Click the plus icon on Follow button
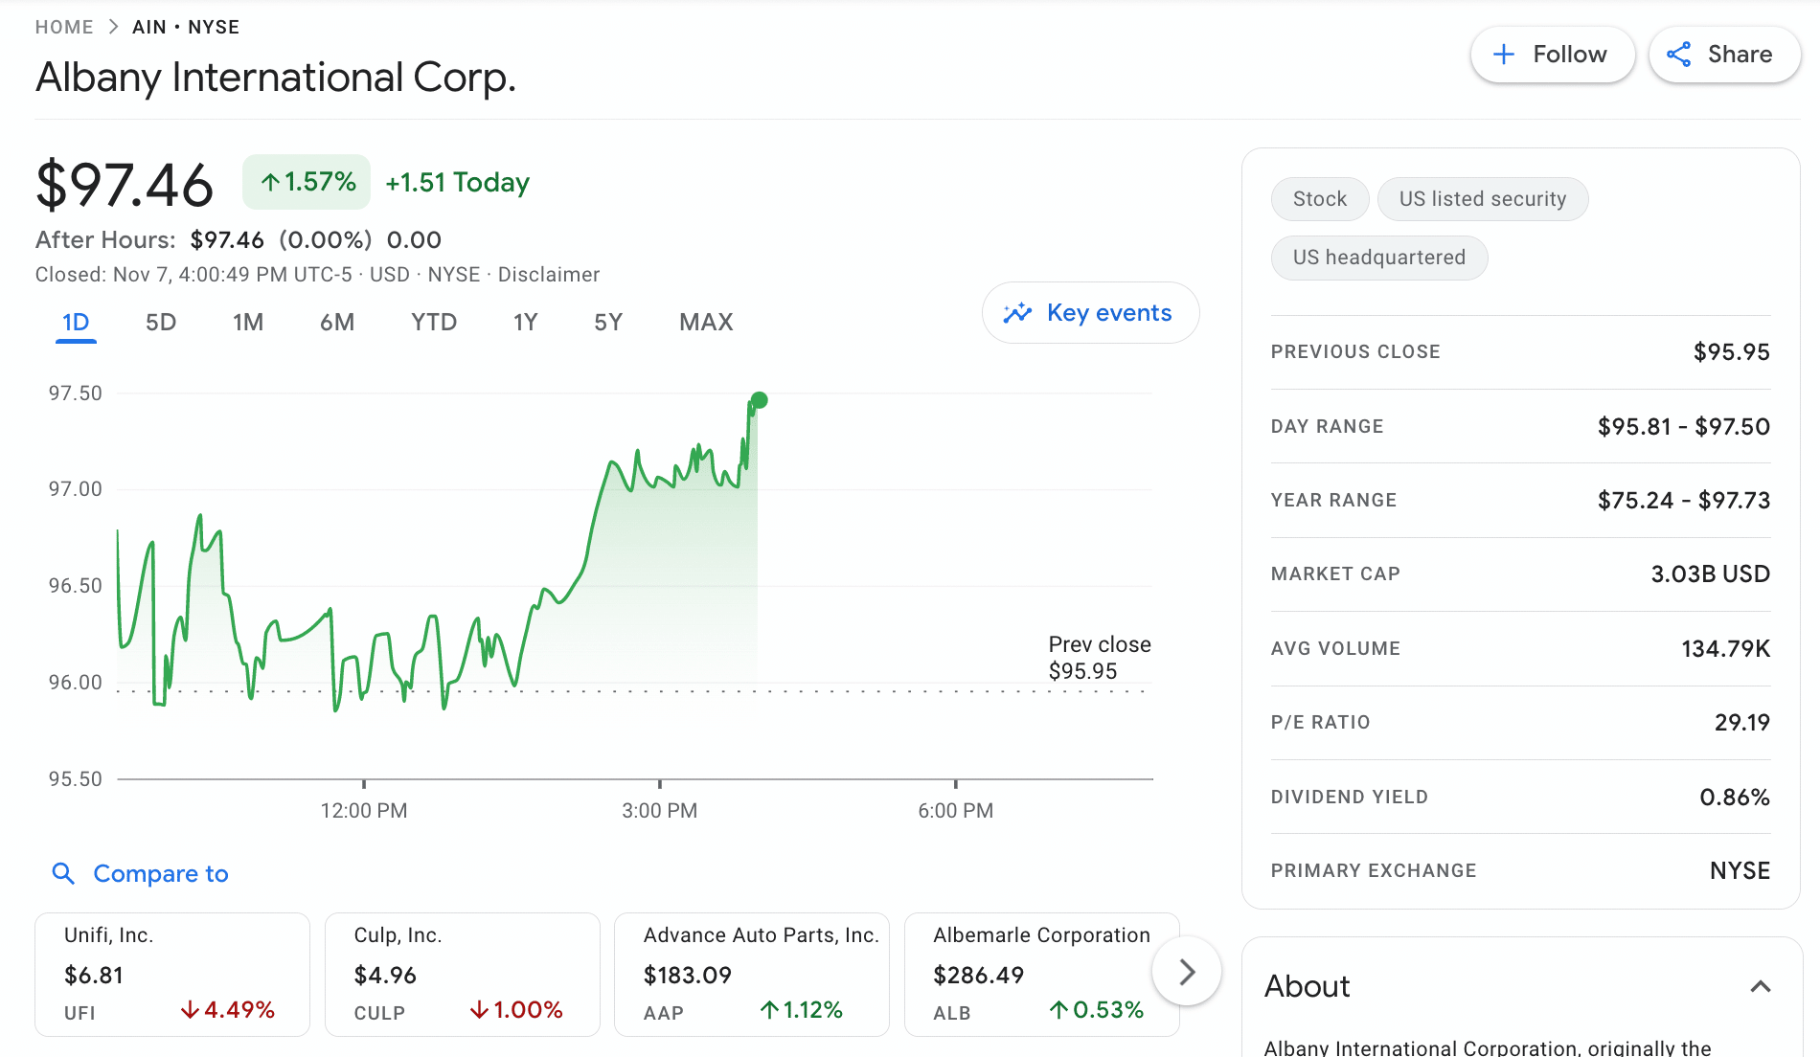This screenshot has width=1820, height=1057. pos(1504,55)
